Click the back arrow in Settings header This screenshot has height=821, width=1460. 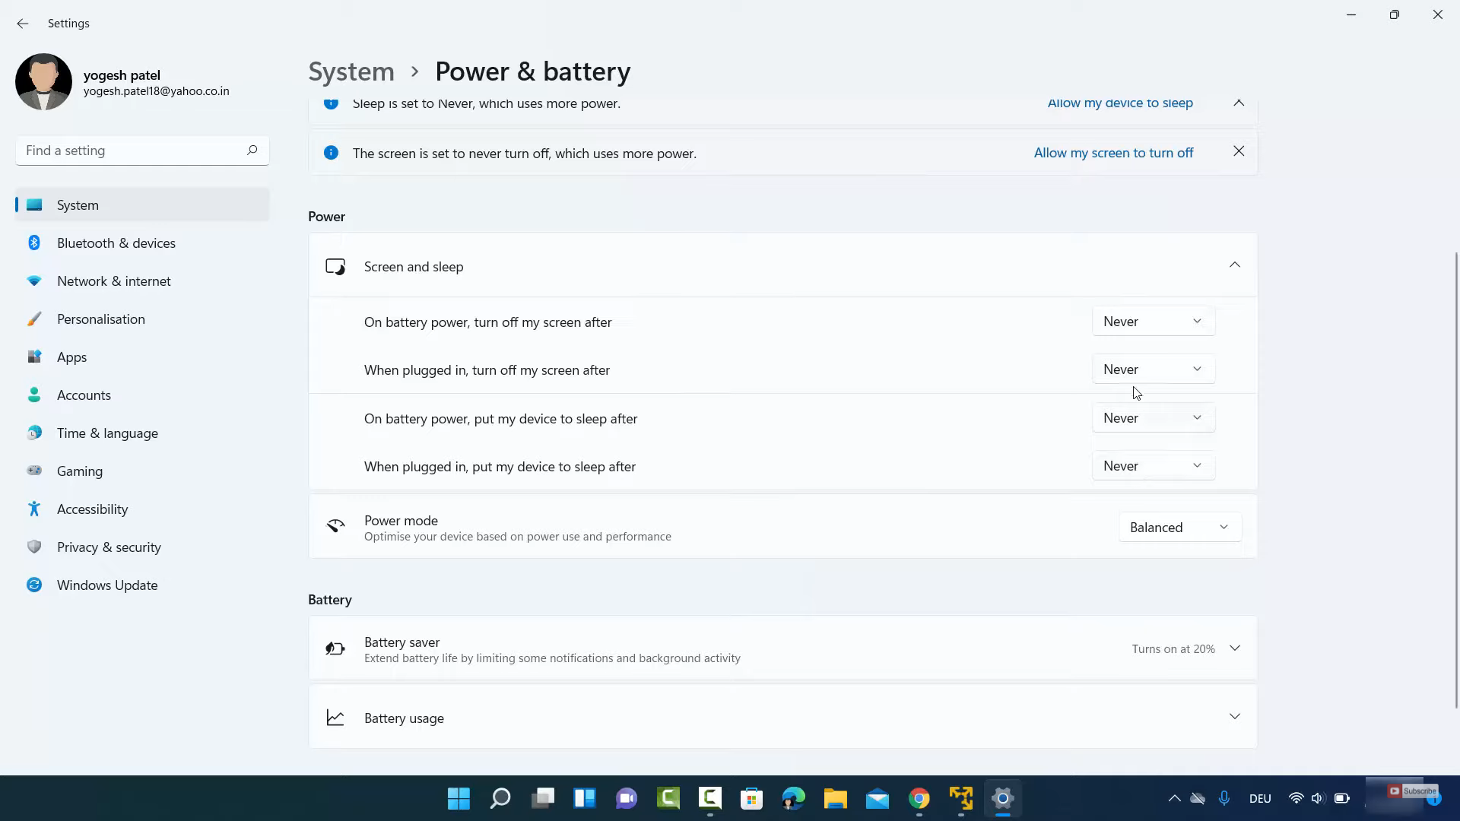[x=22, y=24]
